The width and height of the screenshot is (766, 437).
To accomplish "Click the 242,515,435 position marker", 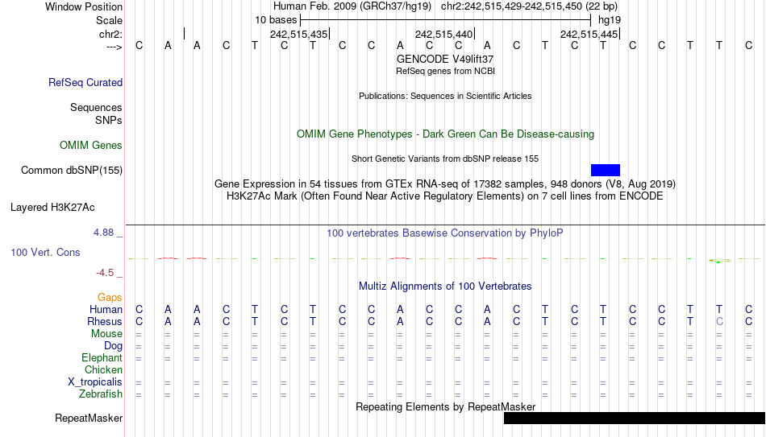I will [x=298, y=34].
